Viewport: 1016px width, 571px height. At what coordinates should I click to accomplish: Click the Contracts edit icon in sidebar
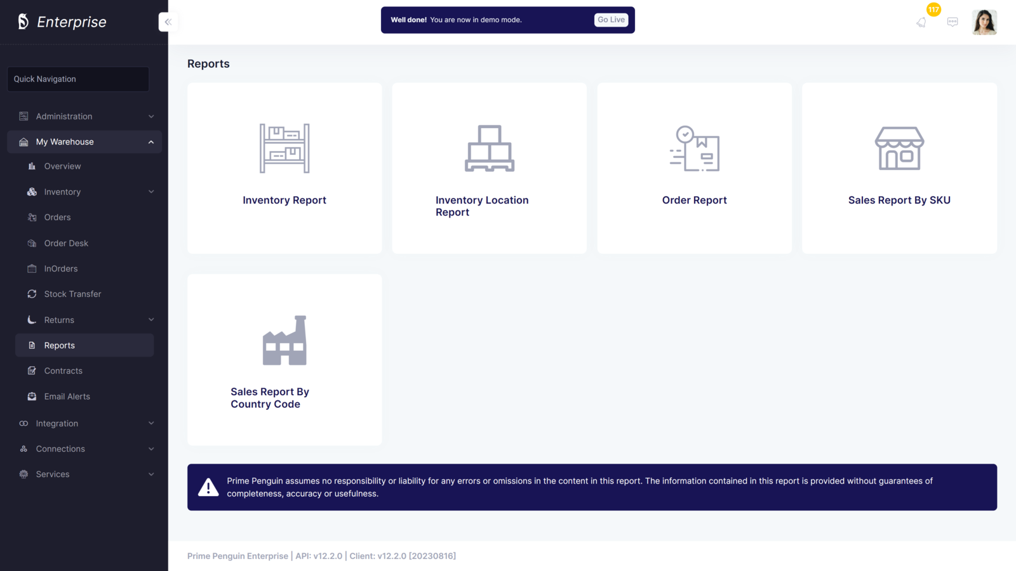tap(32, 371)
